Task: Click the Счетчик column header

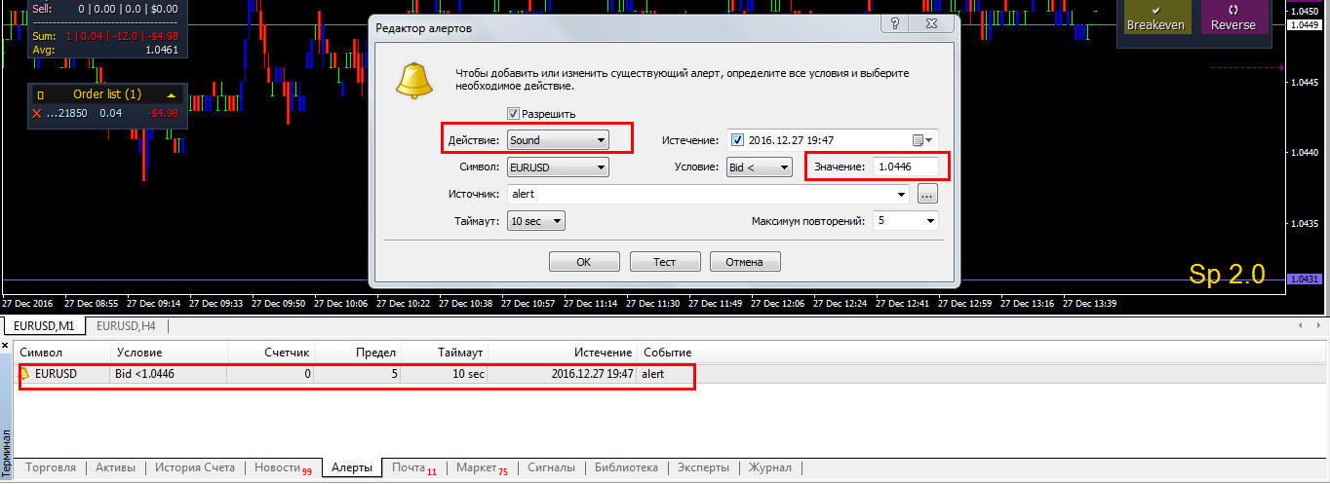Action: coord(271,352)
